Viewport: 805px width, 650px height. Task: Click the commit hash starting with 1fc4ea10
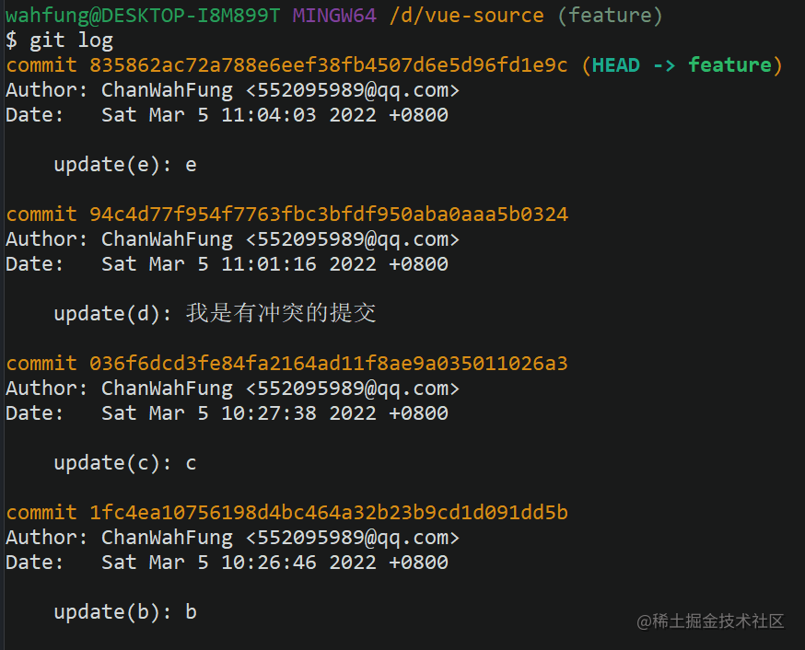tap(329, 513)
